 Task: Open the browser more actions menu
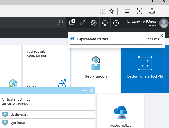[x=164, y=11]
